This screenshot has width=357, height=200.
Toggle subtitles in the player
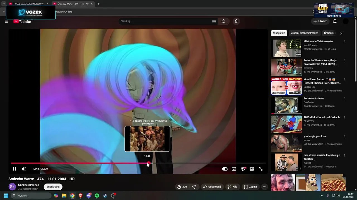[234, 169]
